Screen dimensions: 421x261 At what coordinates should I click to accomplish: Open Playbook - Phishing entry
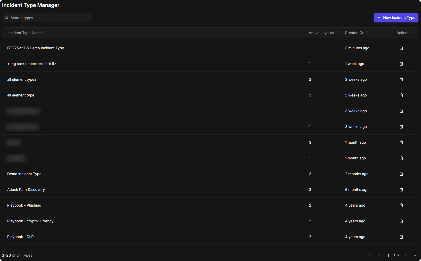[24, 205]
